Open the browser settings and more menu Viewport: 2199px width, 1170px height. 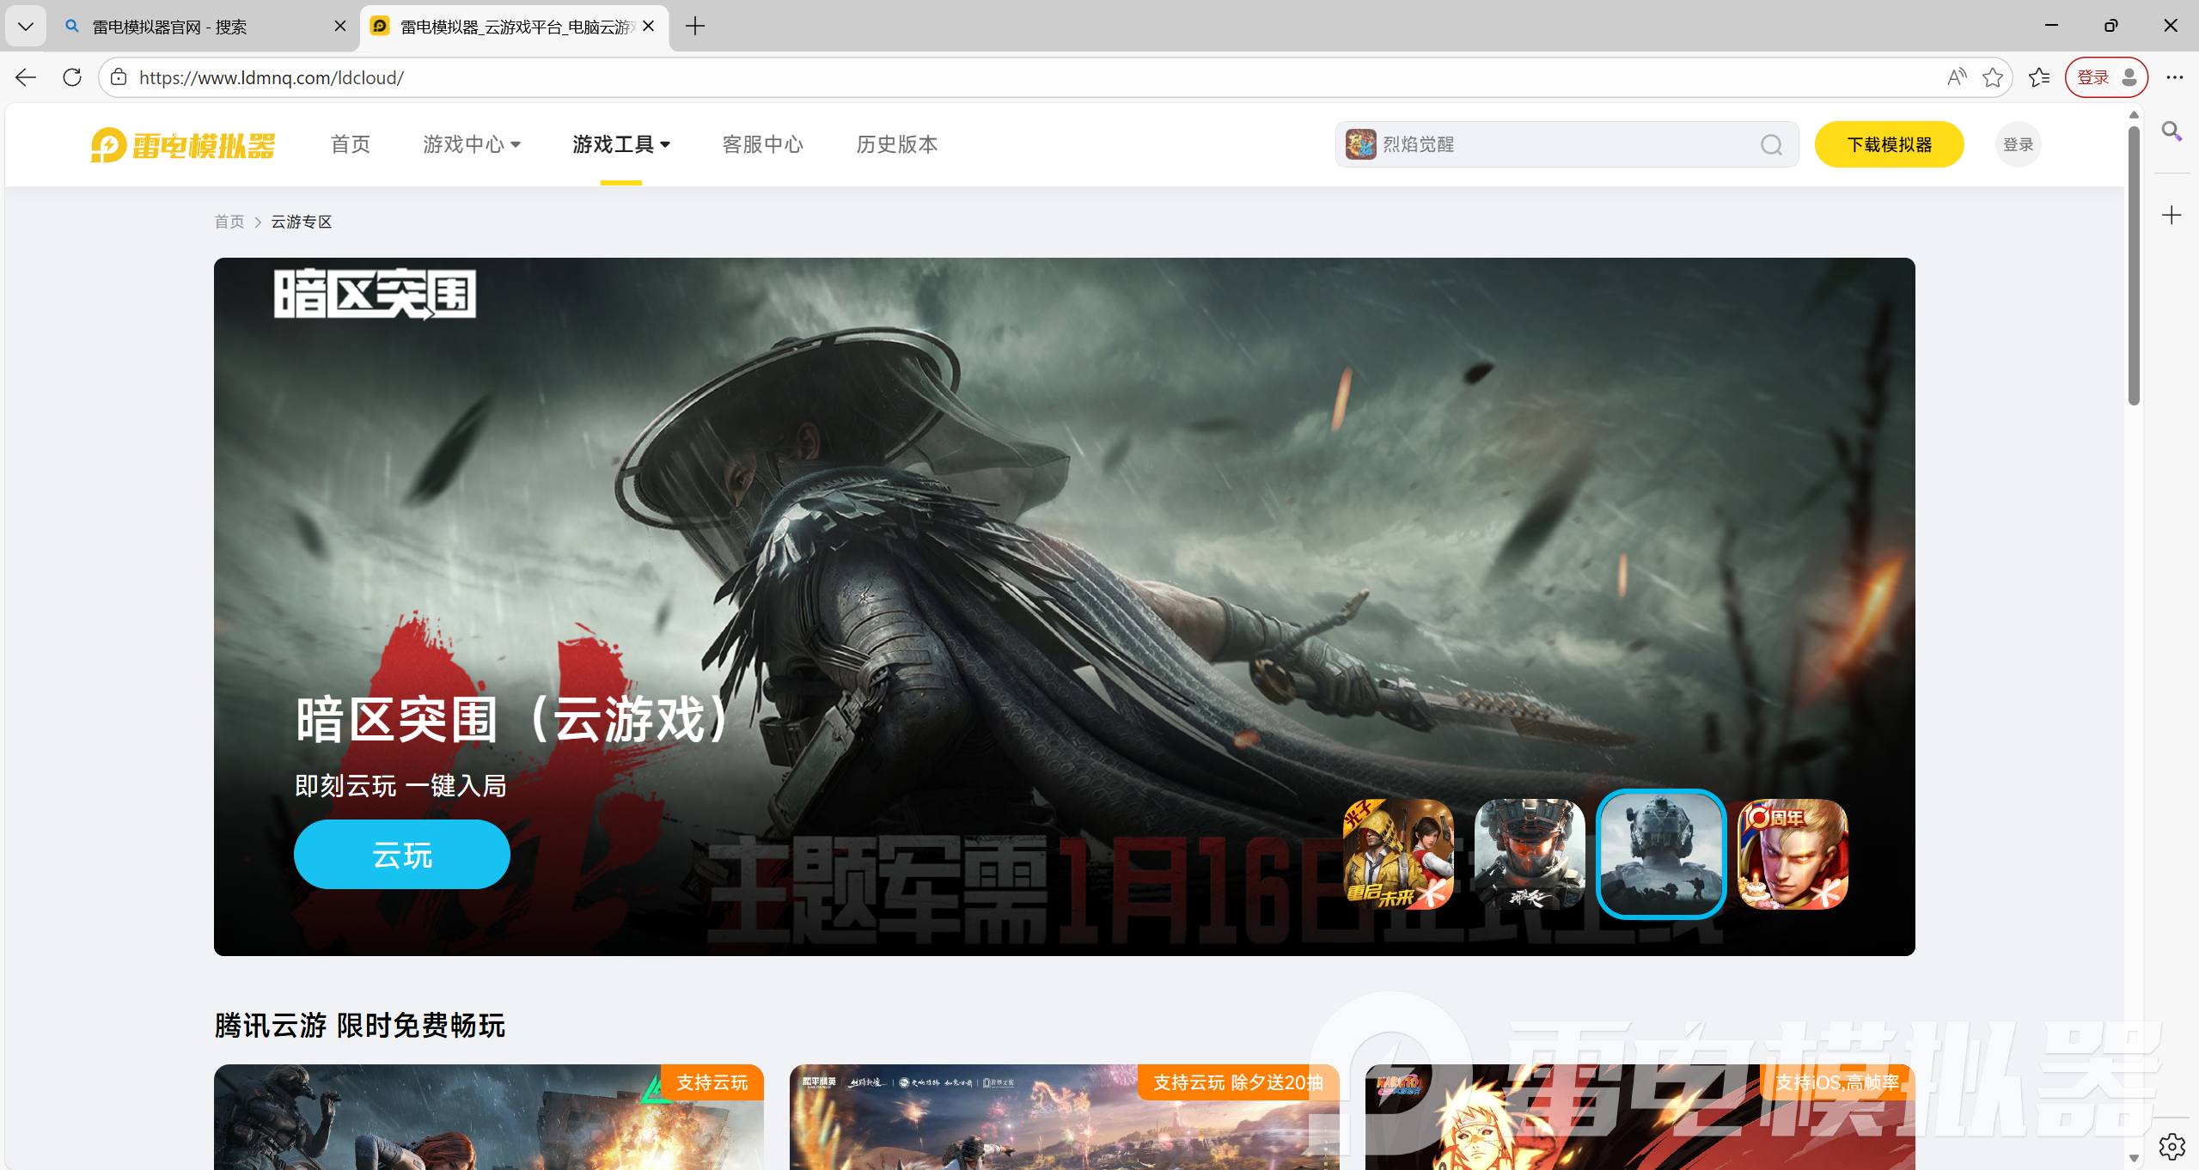click(x=2174, y=77)
